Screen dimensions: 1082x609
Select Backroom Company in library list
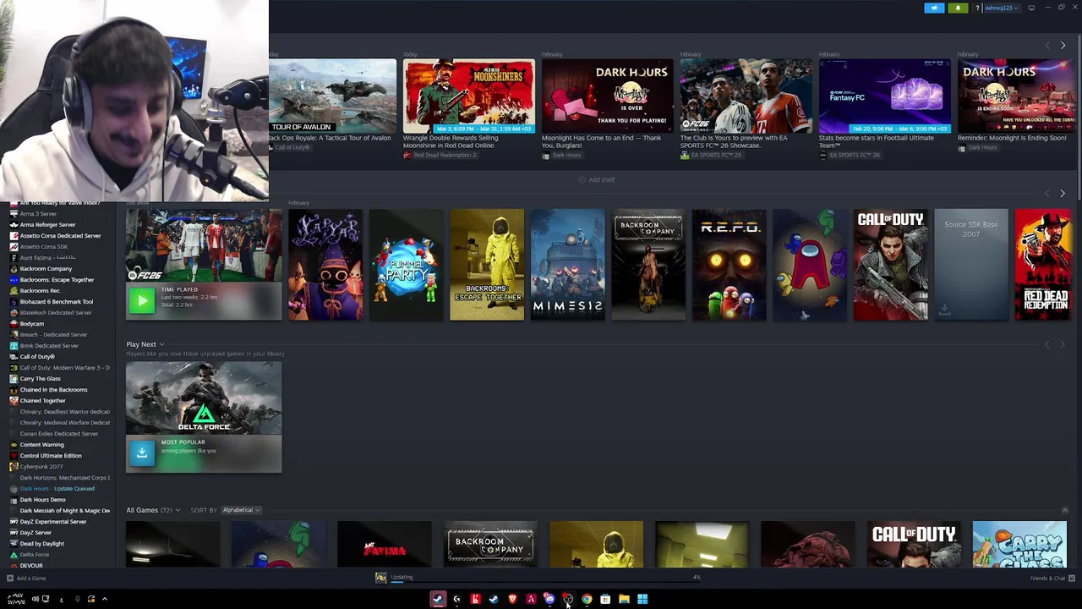46,269
